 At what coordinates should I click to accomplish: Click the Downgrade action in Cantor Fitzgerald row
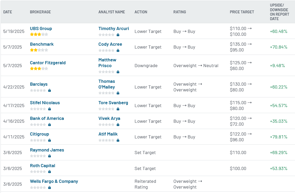[146, 66]
